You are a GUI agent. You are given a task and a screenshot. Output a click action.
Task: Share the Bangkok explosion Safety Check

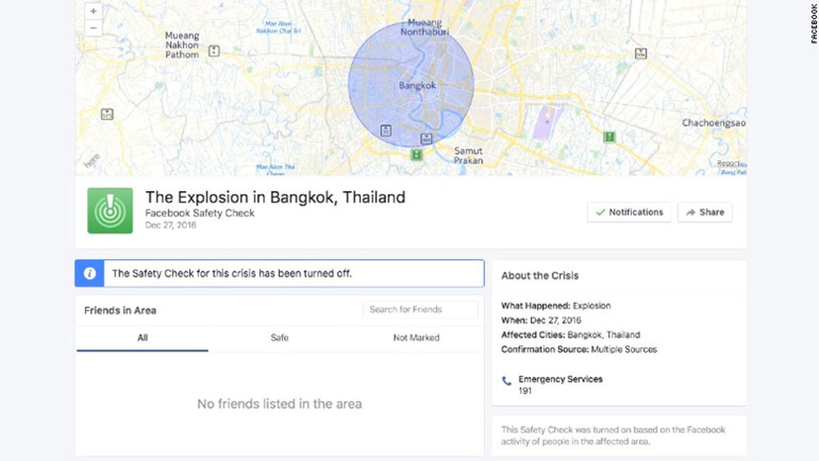[x=705, y=212]
